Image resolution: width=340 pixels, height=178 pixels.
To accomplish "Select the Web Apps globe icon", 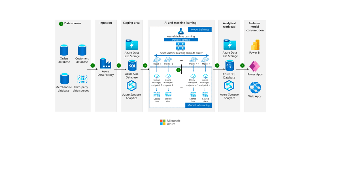I will click(255, 88).
